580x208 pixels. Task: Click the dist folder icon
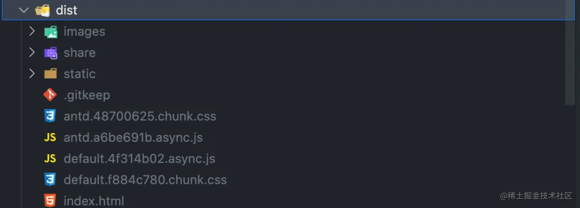[42, 10]
